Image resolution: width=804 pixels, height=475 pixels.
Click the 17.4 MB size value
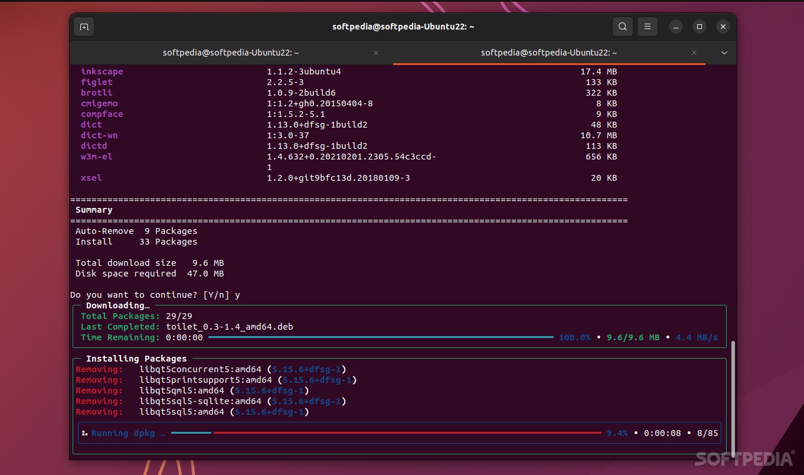[599, 71]
